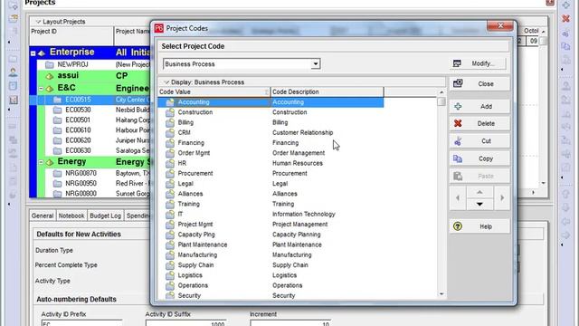Select the Billing code row icon

tap(170, 122)
